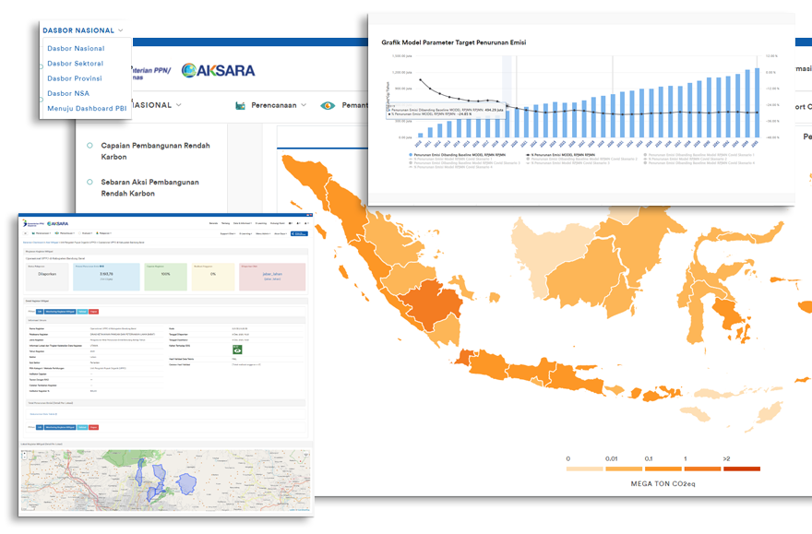Collapse the NASIONAL dropdown chevron in navbar
This screenshot has width=812, height=534.
[x=178, y=105]
